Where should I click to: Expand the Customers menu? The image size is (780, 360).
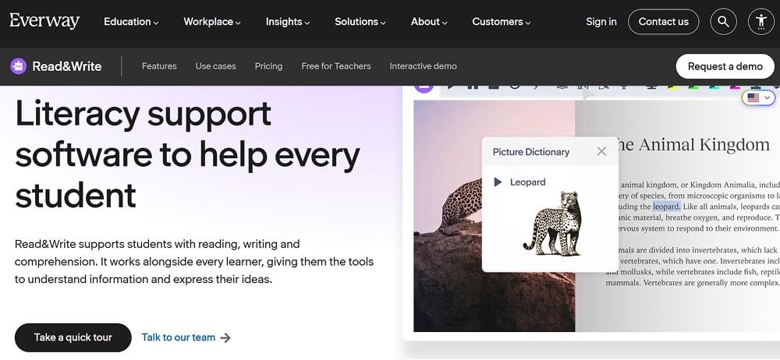pyautogui.click(x=502, y=22)
